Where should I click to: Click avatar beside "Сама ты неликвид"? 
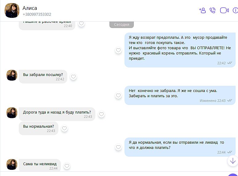(x=12, y=164)
